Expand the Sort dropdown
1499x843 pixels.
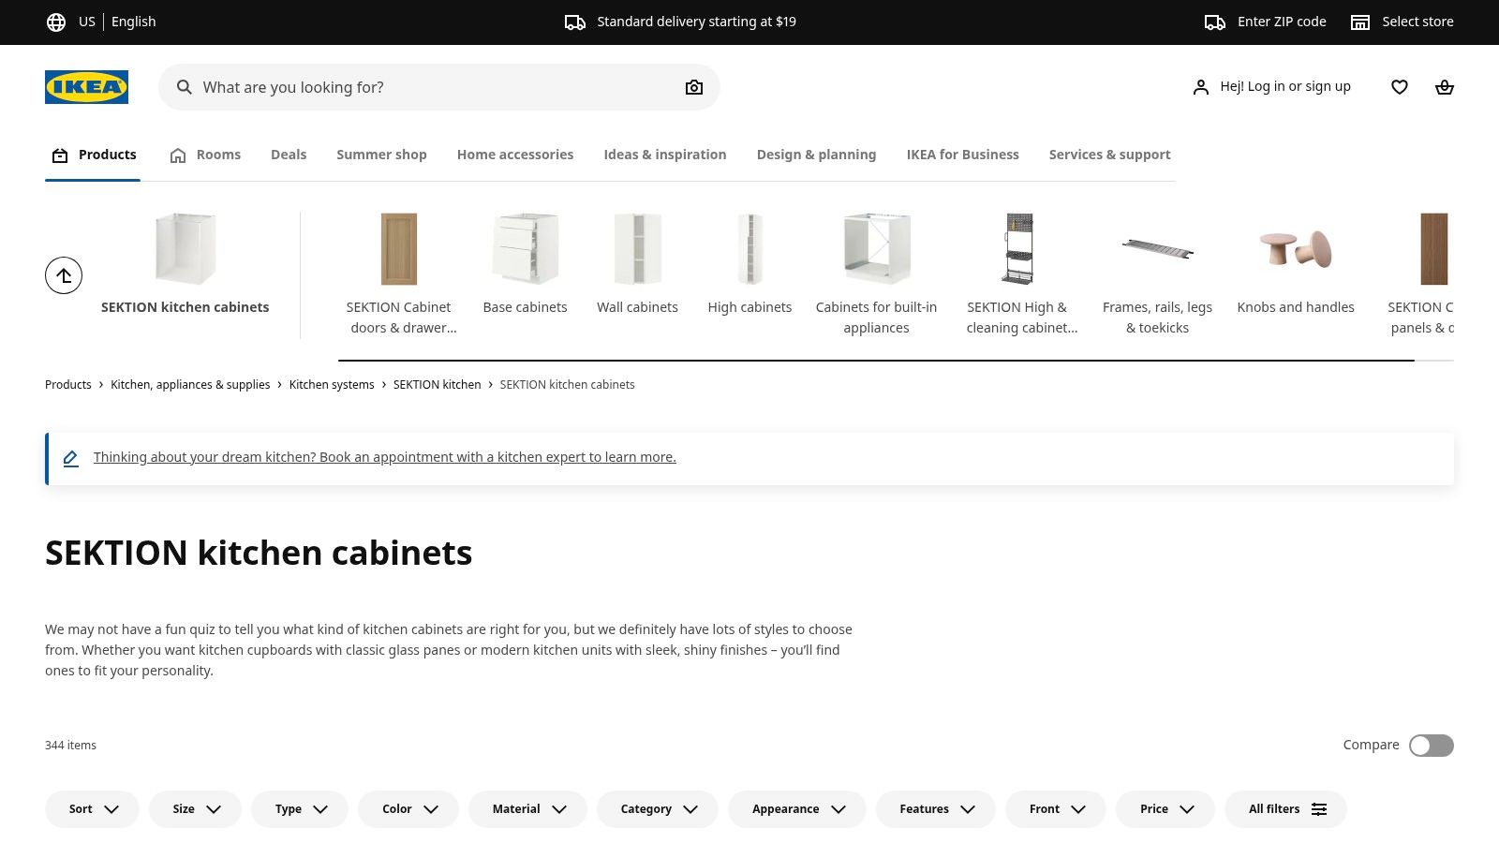(x=92, y=809)
